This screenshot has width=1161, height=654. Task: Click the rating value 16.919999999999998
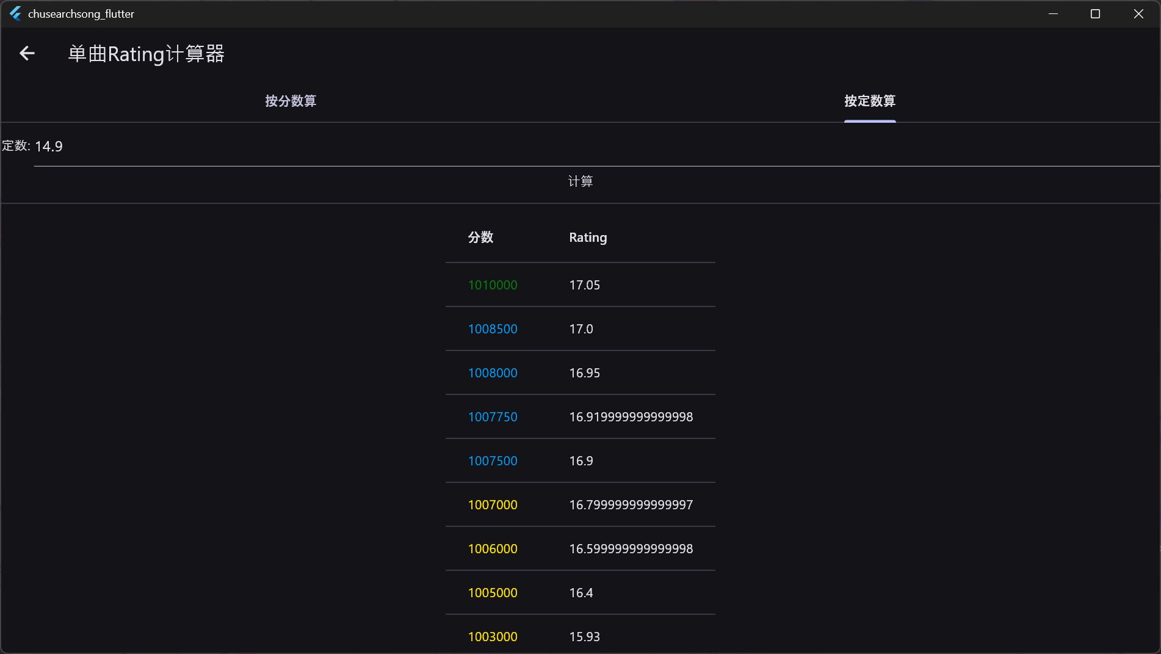tap(631, 417)
